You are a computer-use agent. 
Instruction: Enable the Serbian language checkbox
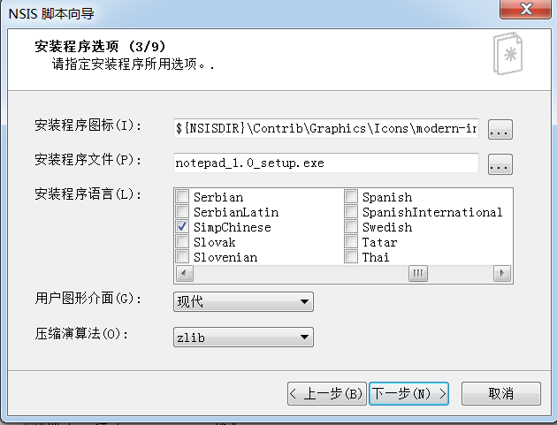click(182, 196)
